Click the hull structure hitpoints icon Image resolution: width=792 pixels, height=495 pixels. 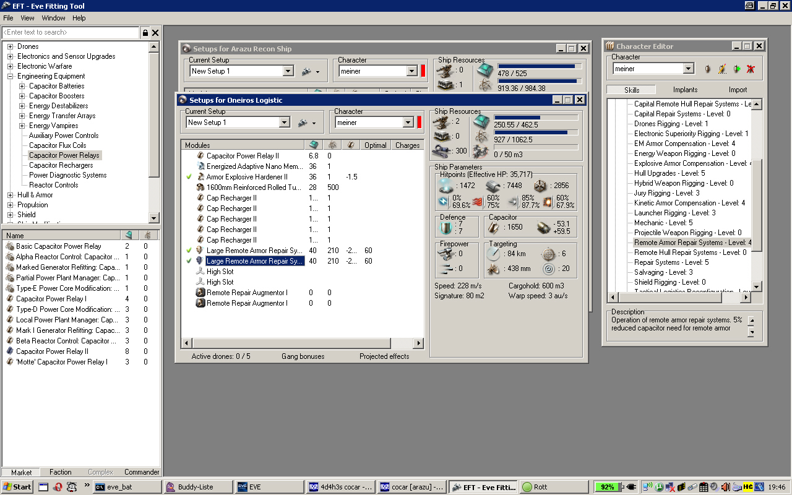tap(540, 186)
